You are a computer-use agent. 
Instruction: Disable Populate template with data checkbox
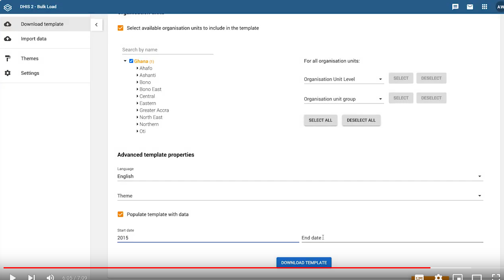pyautogui.click(x=120, y=214)
